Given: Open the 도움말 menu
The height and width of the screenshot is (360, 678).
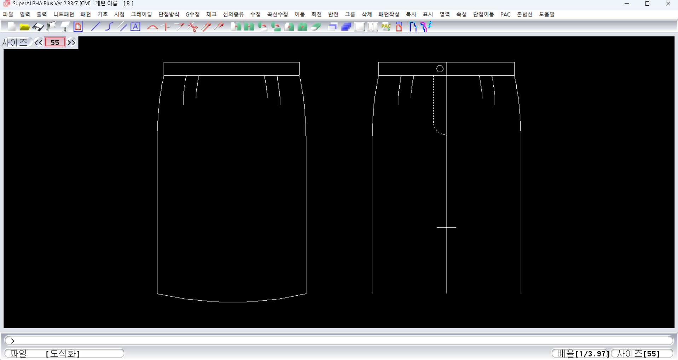Looking at the screenshot, I should pos(546,14).
